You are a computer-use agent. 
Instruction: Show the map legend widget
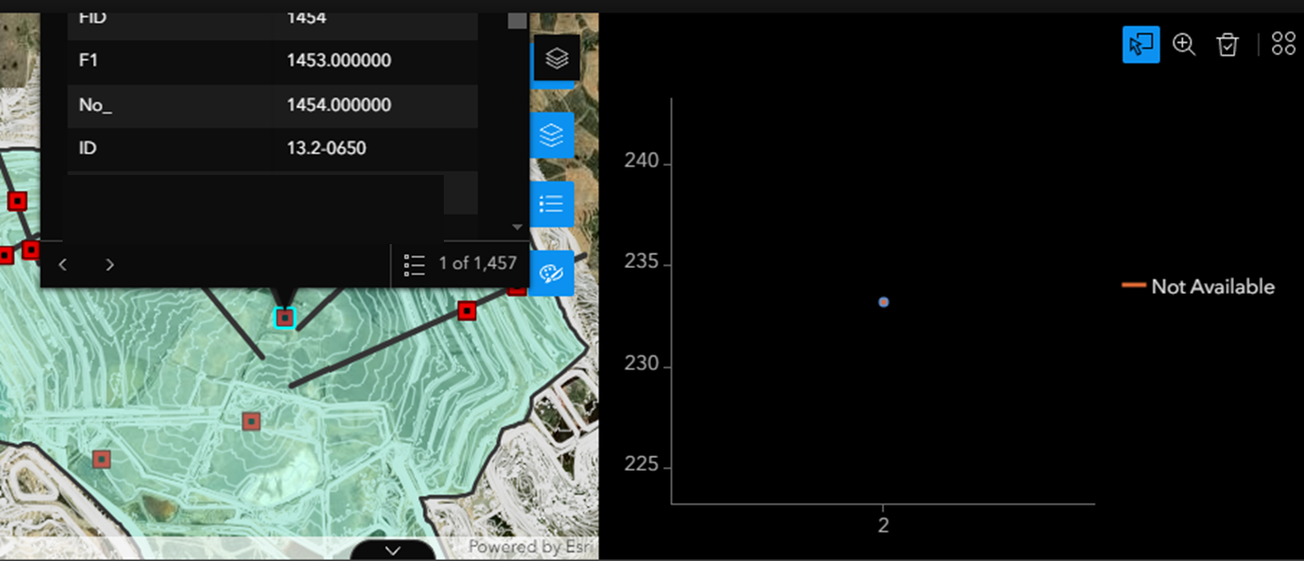pyautogui.click(x=552, y=204)
